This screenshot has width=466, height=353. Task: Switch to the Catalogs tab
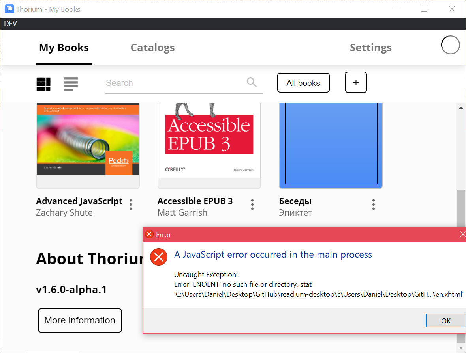coord(152,47)
